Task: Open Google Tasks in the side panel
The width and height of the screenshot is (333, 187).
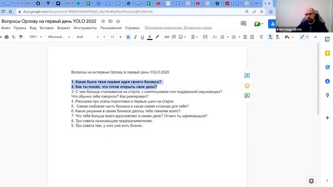Action: [327, 67]
